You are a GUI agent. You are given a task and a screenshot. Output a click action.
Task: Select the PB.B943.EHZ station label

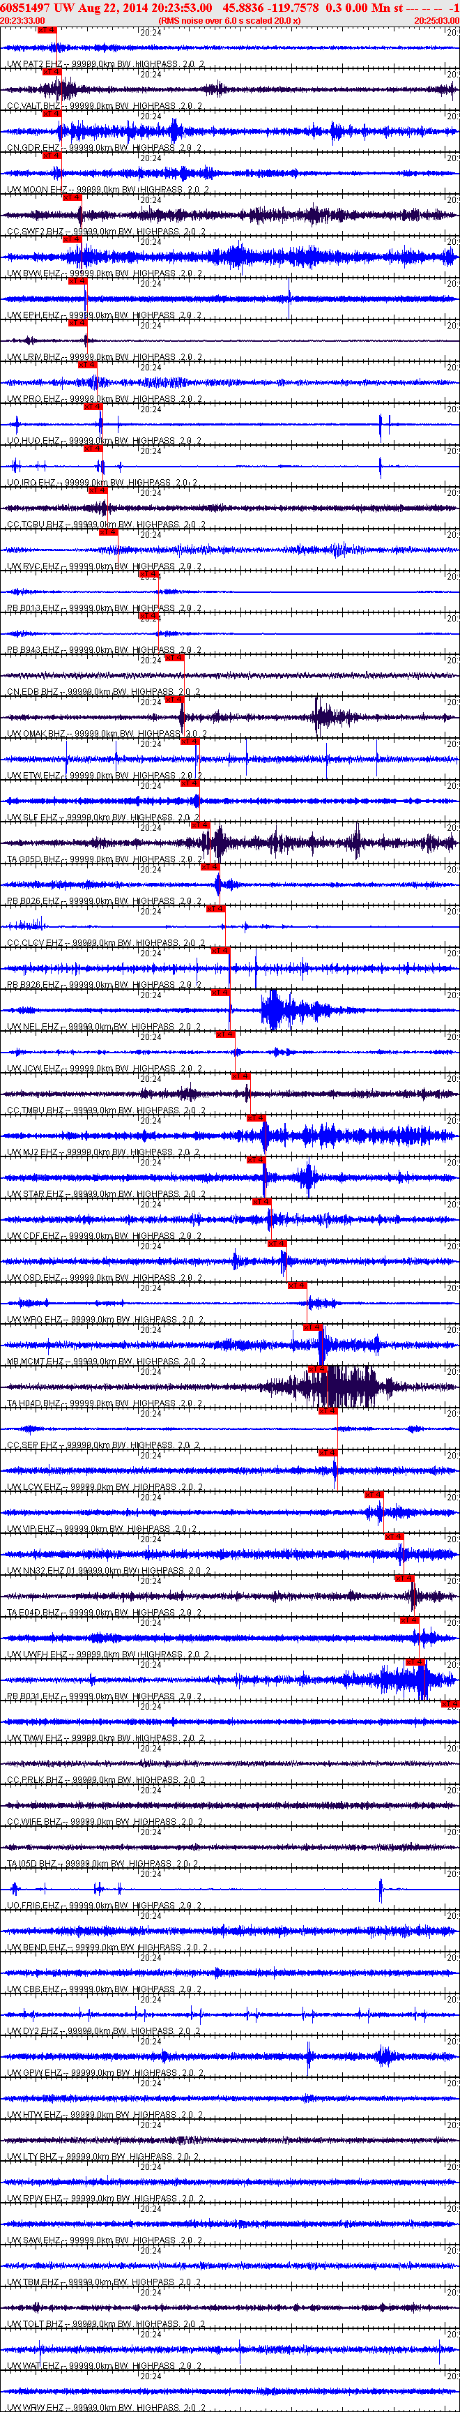[104, 651]
